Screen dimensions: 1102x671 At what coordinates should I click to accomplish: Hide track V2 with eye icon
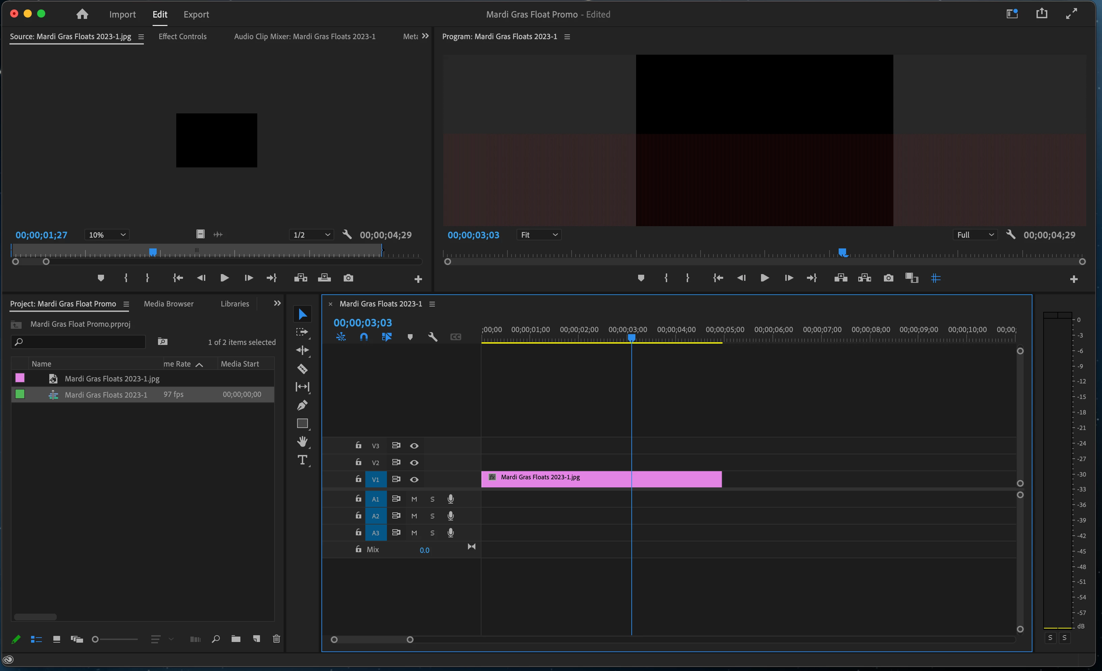(x=414, y=463)
